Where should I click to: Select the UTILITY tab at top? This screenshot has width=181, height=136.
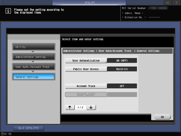[89, 2]
